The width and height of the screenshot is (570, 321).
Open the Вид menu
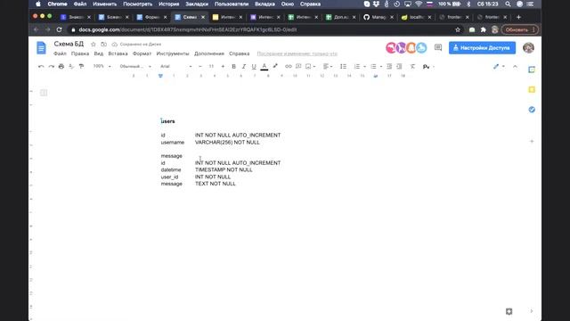click(x=99, y=53)
